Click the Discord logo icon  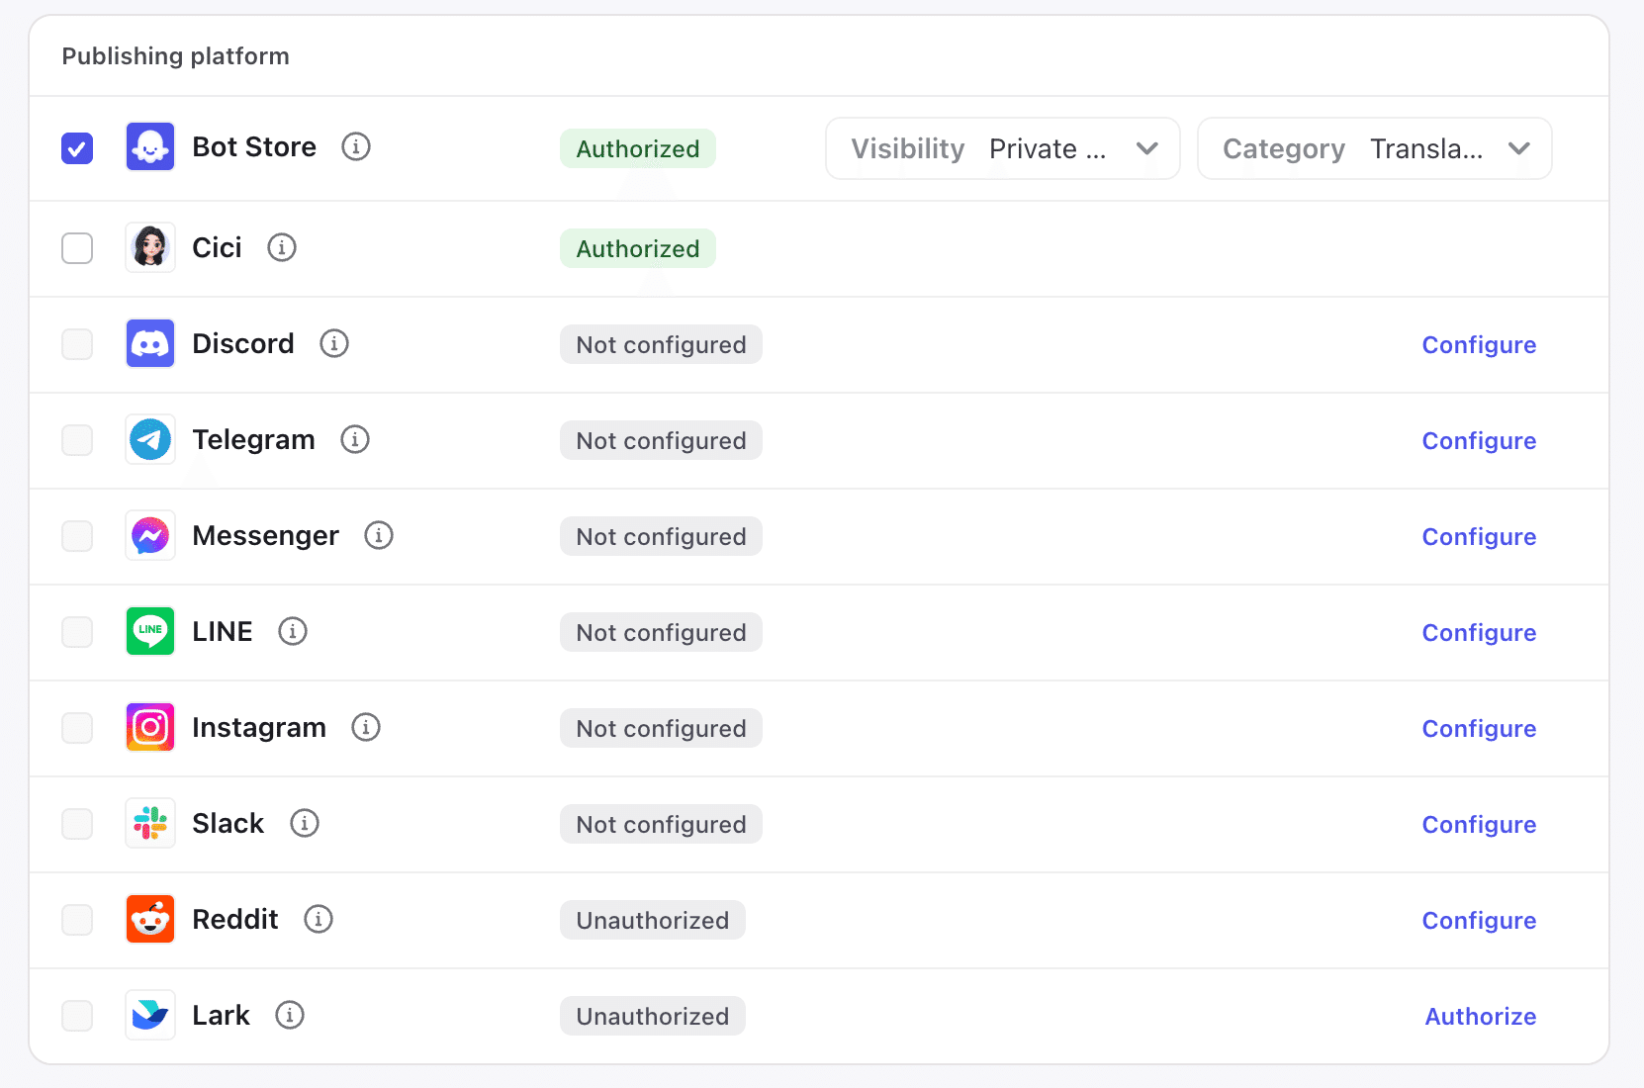tap(150, 343)
